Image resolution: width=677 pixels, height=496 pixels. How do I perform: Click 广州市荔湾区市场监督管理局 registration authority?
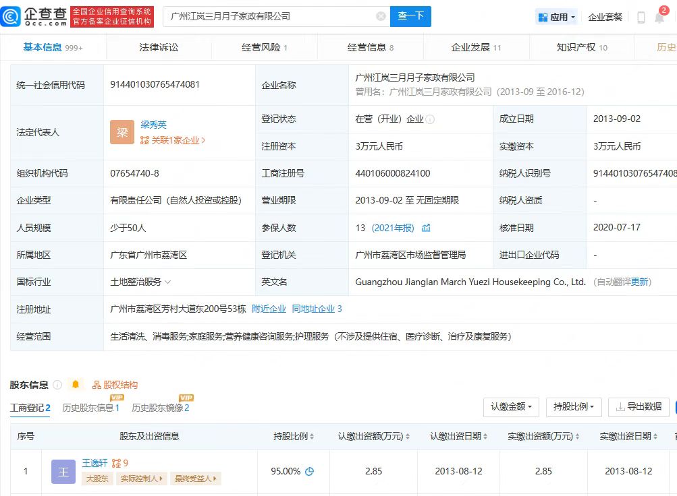410,255
